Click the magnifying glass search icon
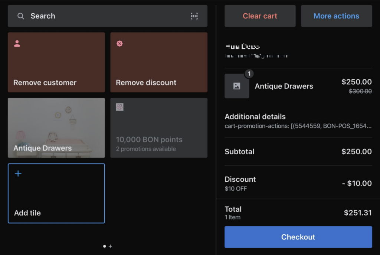 point(21,16)
